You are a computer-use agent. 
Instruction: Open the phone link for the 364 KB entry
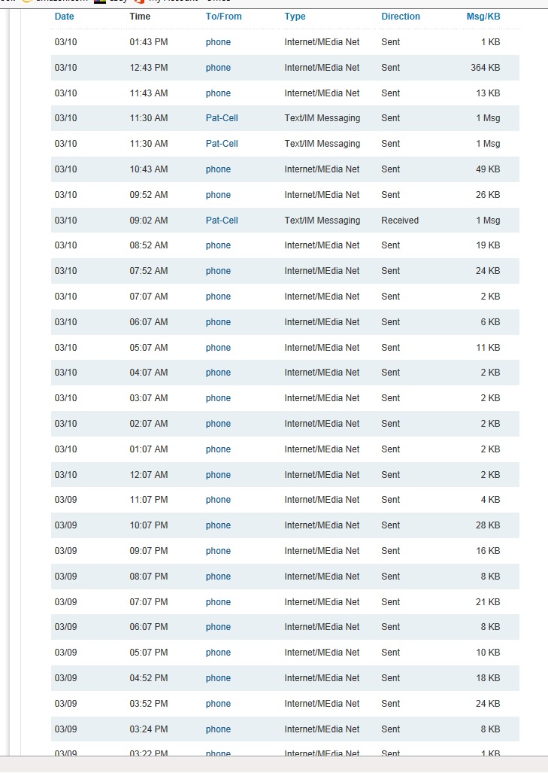tap(218, 68)
